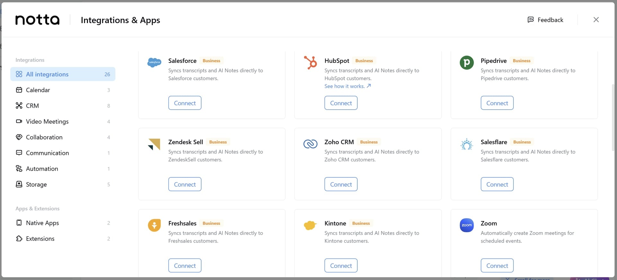Click the Feedback chat icon
The height and width of the screenshot is (280, 617).
pyautogui.click(x=531, y=20)
